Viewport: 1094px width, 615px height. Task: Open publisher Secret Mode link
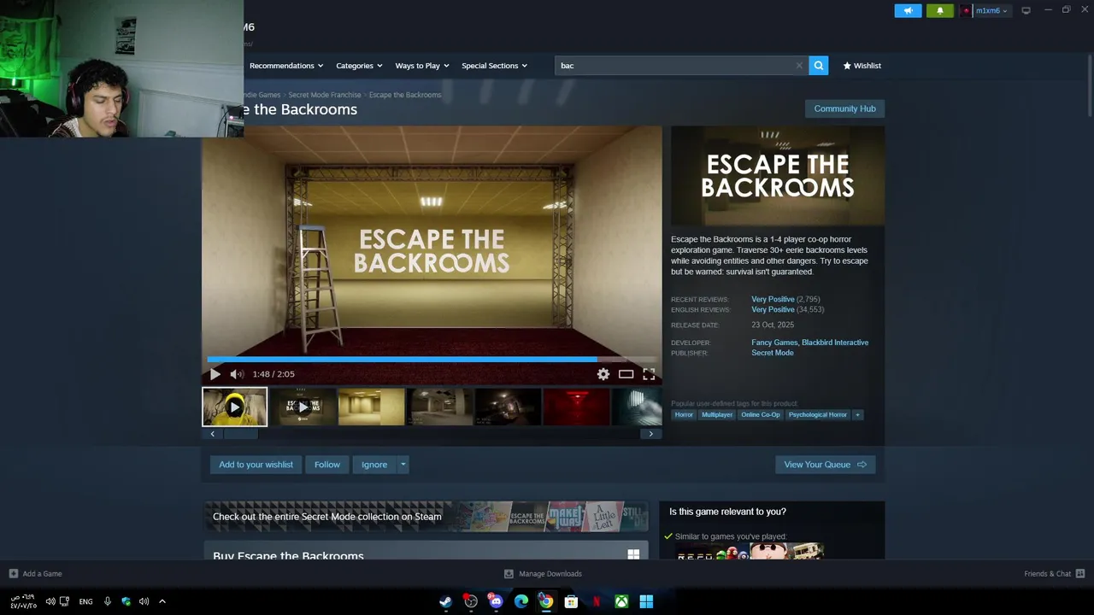(x=773, y=353)
